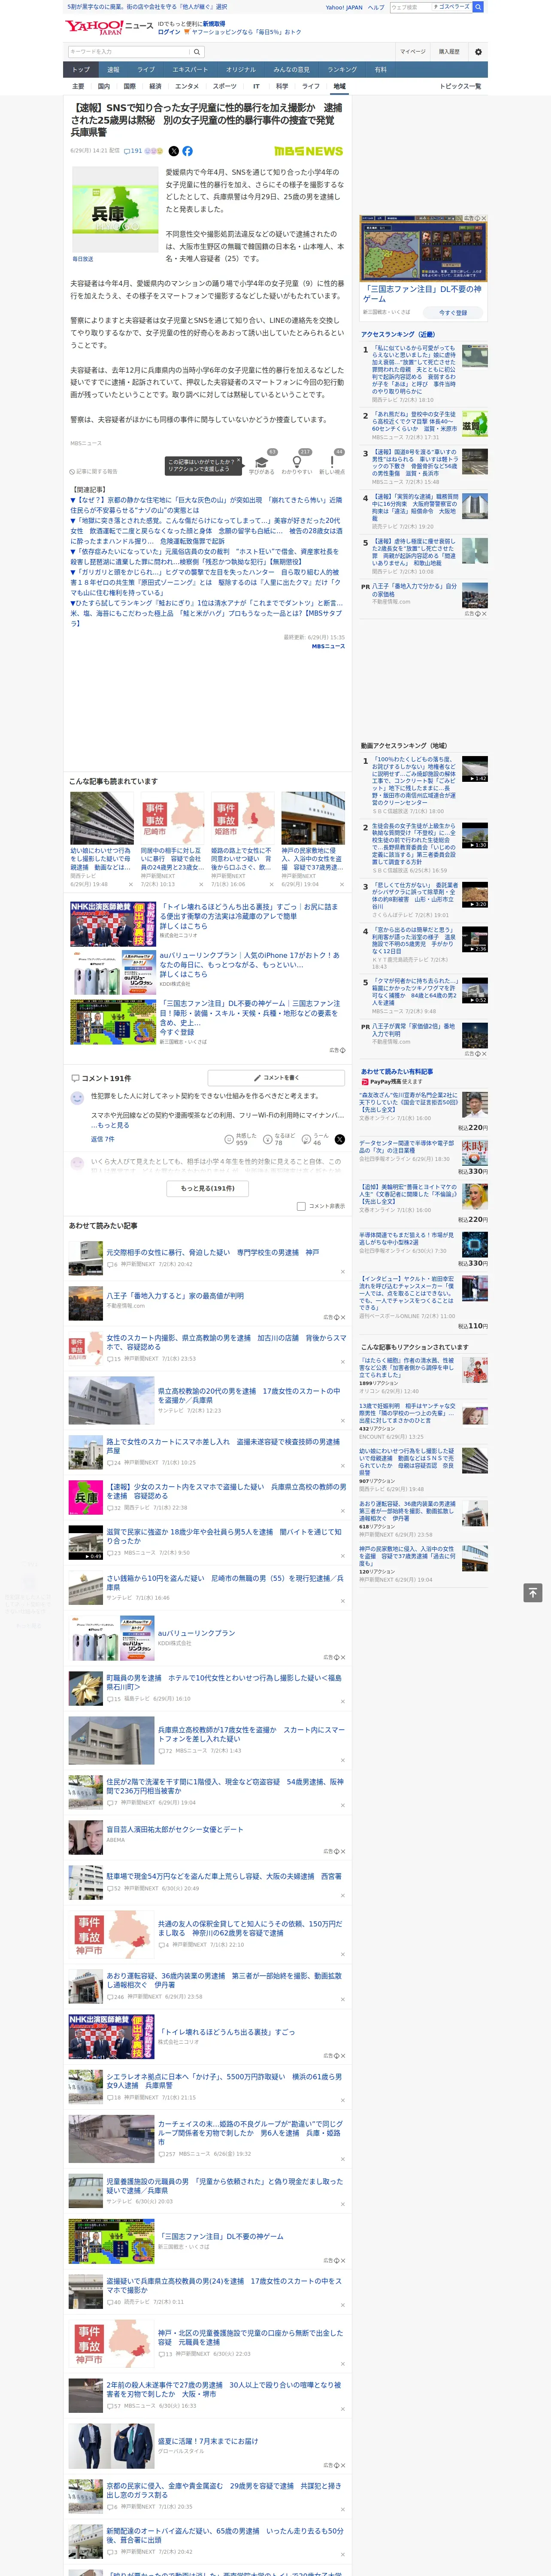Share the article on X
Screen dimensions: 551x2576
coord(174,151)
